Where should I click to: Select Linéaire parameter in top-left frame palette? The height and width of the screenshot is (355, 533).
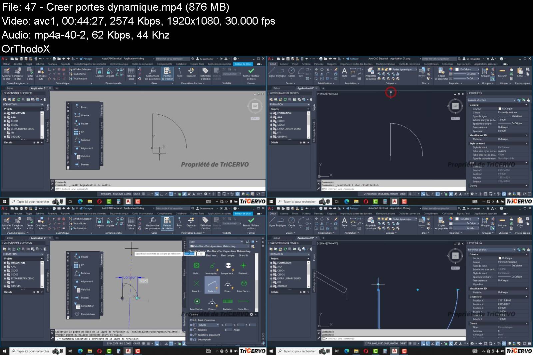point(82,115)
